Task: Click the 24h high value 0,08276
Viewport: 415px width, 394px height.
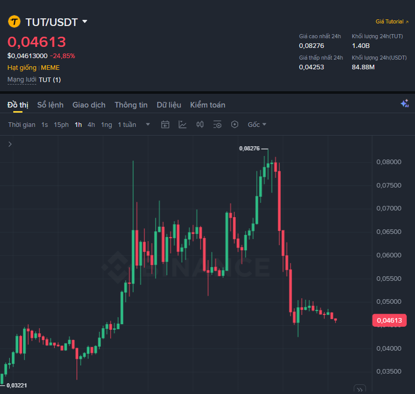Action: 311,46
